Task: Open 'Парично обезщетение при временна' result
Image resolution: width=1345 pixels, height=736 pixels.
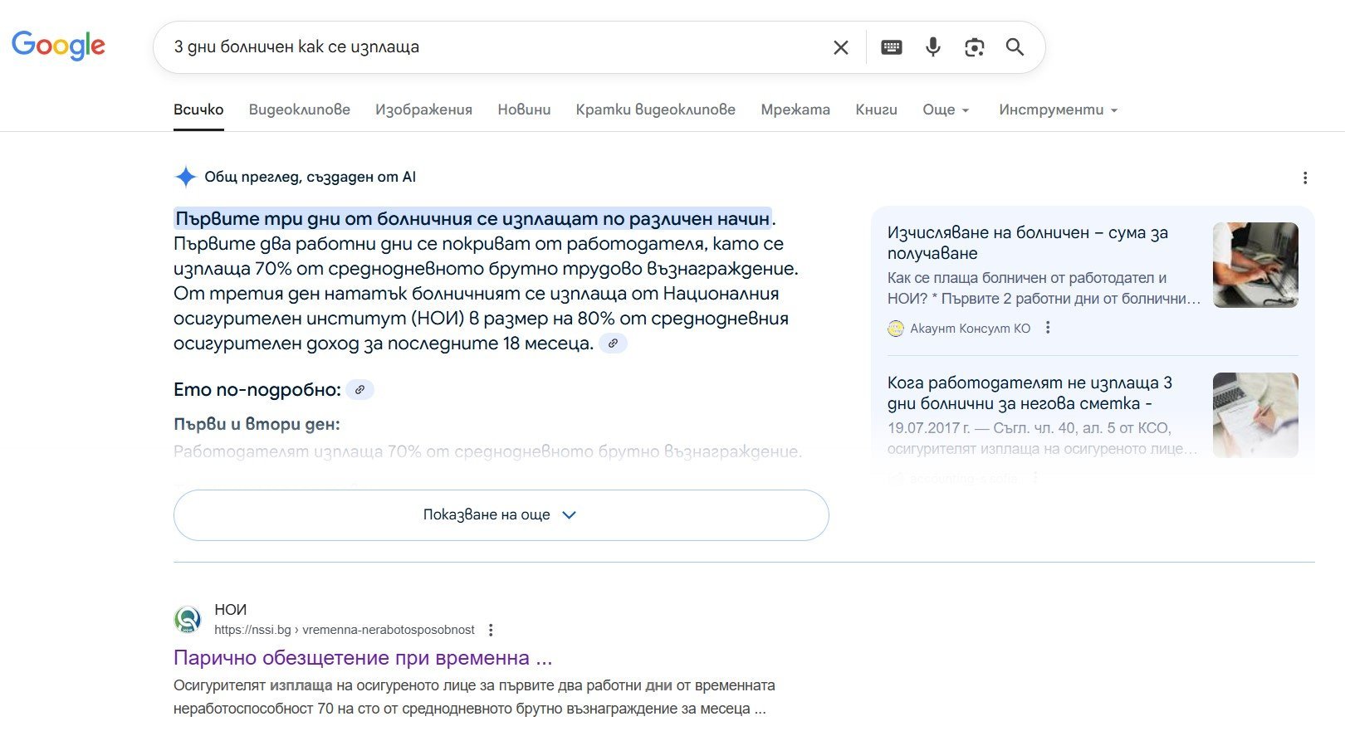Action: click(362, 658)
